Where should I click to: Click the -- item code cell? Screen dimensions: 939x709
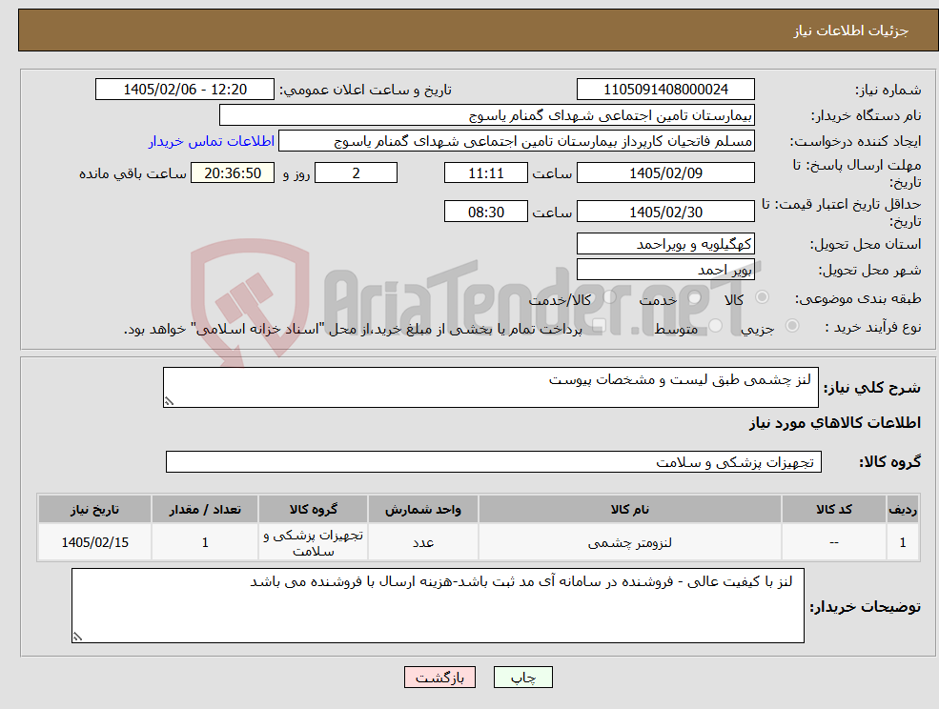tap(833, 542)
